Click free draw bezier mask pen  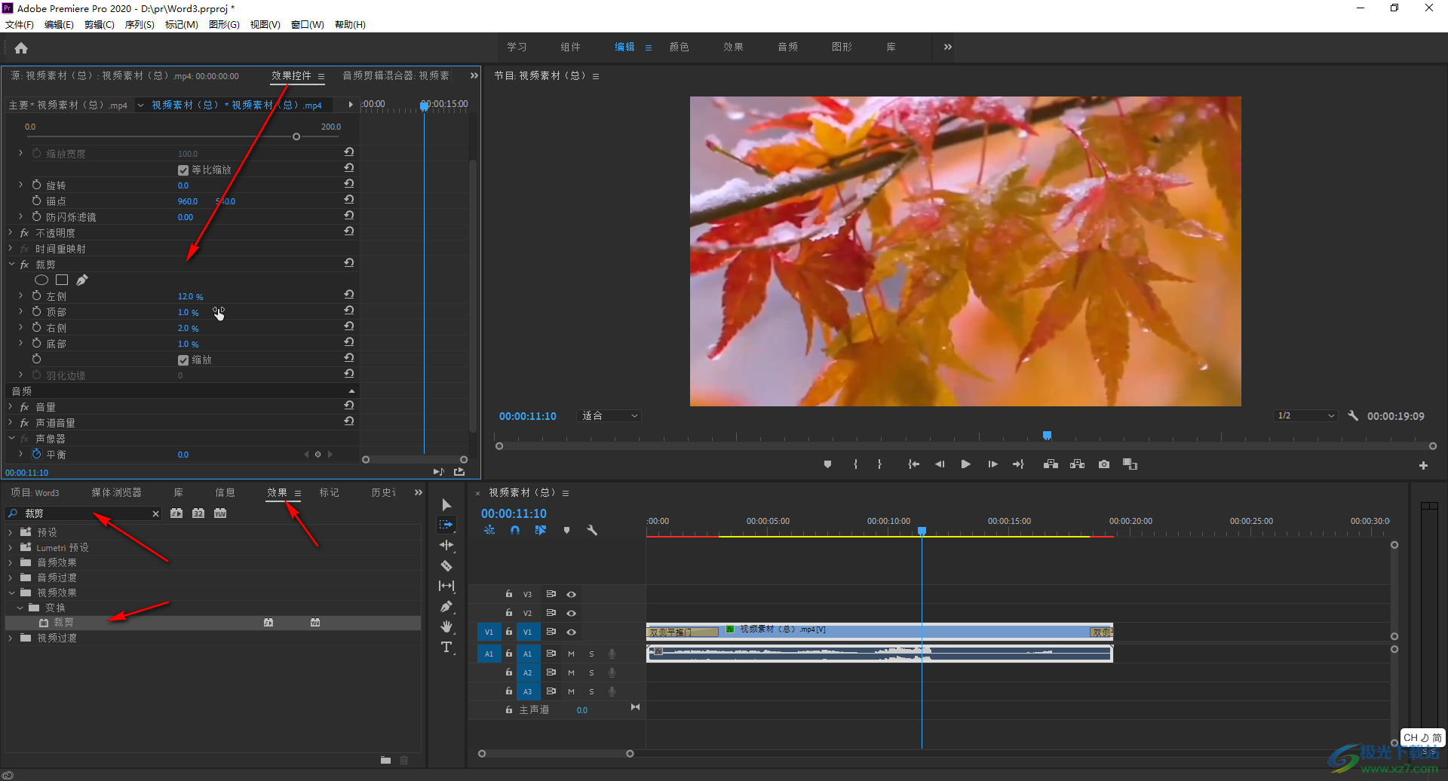(82, 280)
